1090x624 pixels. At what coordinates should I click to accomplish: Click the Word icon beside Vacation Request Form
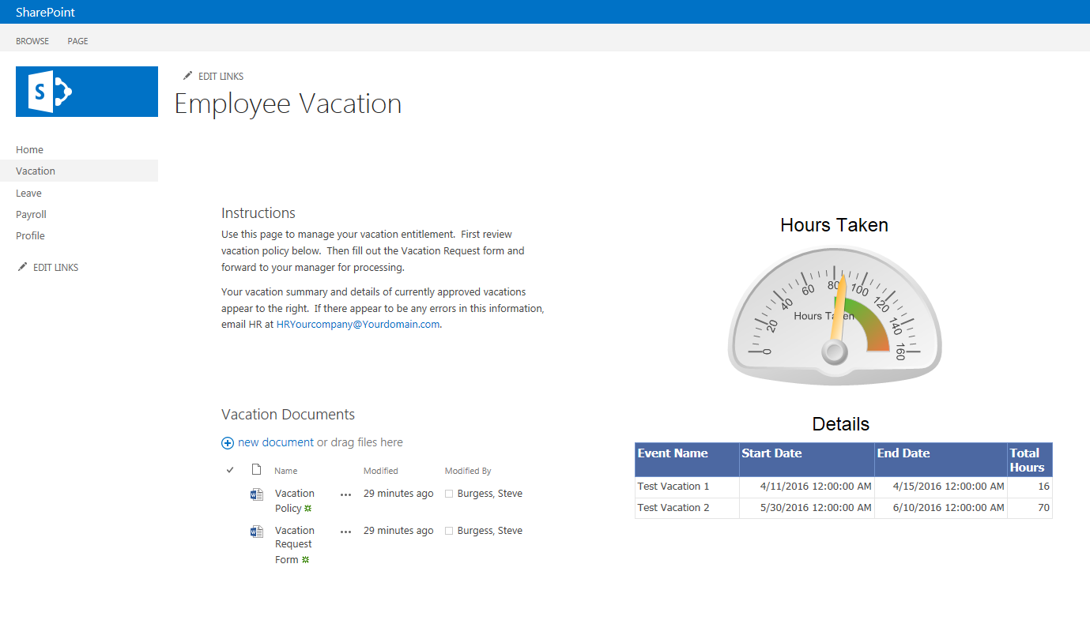[256, 531]
